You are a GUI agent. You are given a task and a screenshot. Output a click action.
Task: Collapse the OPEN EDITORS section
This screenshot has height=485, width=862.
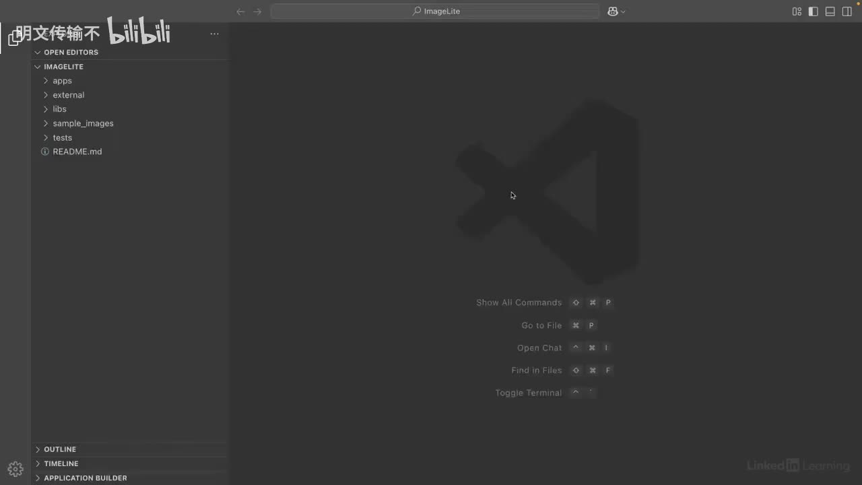point(129,52)
